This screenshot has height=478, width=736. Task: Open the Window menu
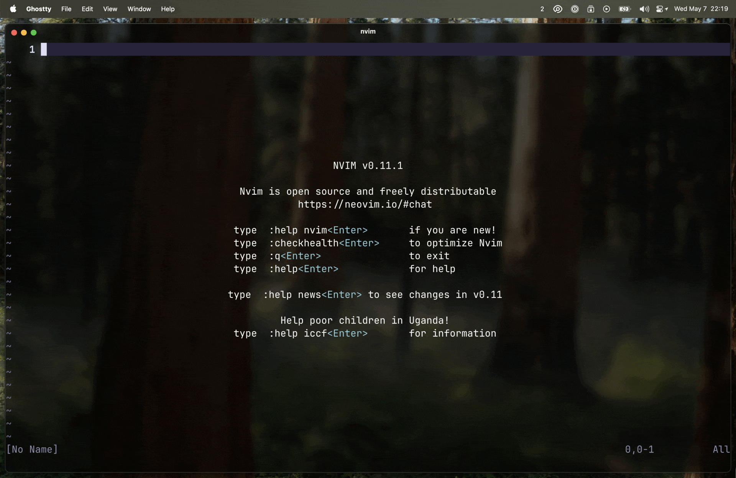pos(139,9)
